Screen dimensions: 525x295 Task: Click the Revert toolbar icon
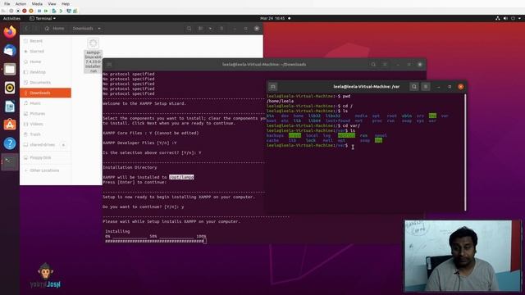click(61, 11)
